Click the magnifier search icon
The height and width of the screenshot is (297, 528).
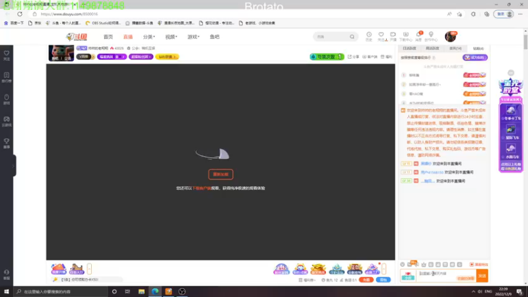pyautogui.click(x=352, y=37)
